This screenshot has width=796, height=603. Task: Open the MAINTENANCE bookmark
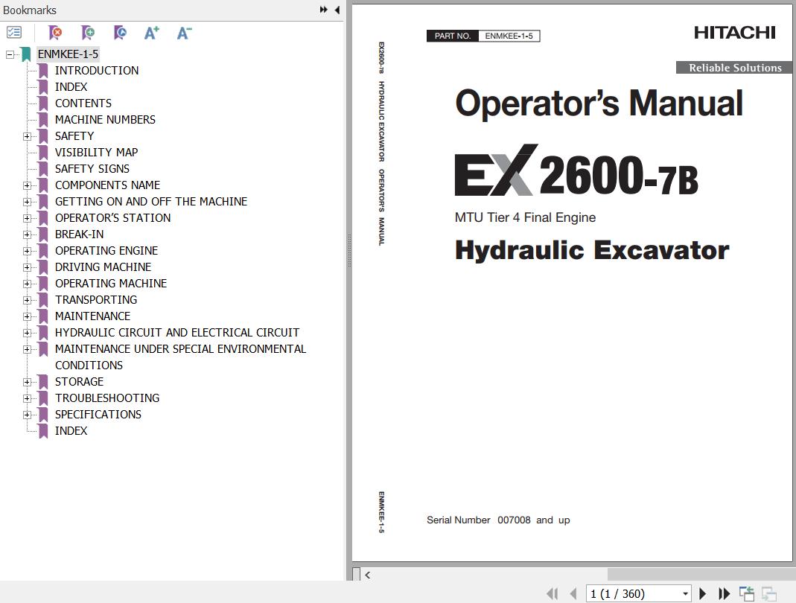tap(92, 316)
